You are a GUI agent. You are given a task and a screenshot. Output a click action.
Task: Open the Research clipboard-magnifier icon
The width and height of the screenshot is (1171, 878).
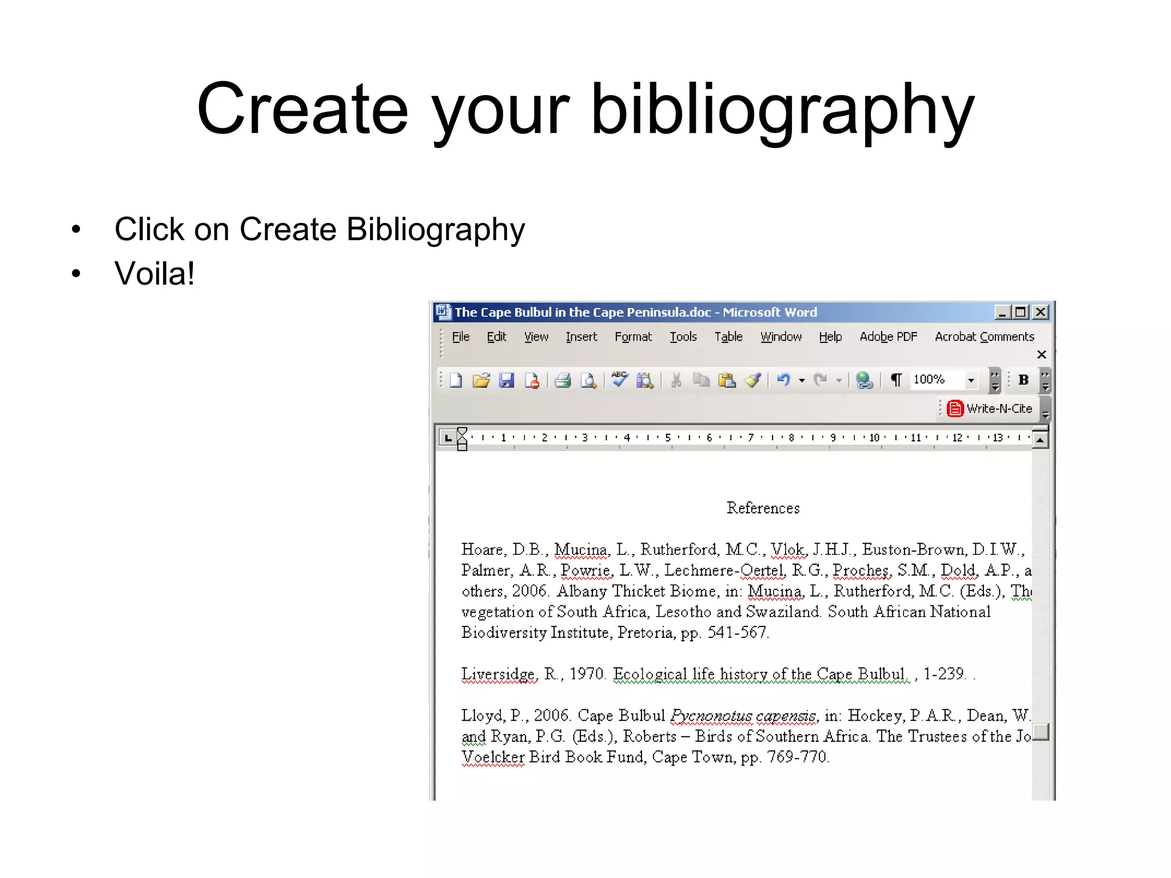pyautogui.click(x=645, y=380)
